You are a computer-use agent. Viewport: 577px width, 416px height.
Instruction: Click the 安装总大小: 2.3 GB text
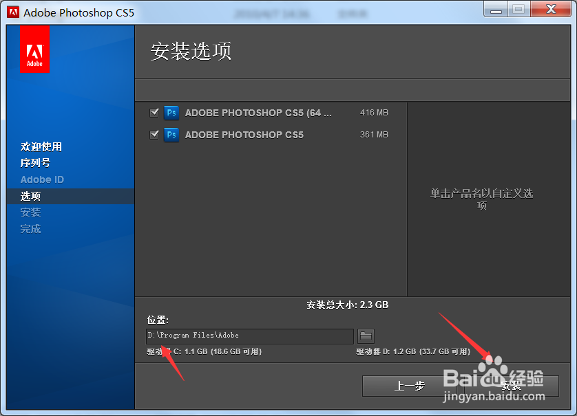pos(348,305)
